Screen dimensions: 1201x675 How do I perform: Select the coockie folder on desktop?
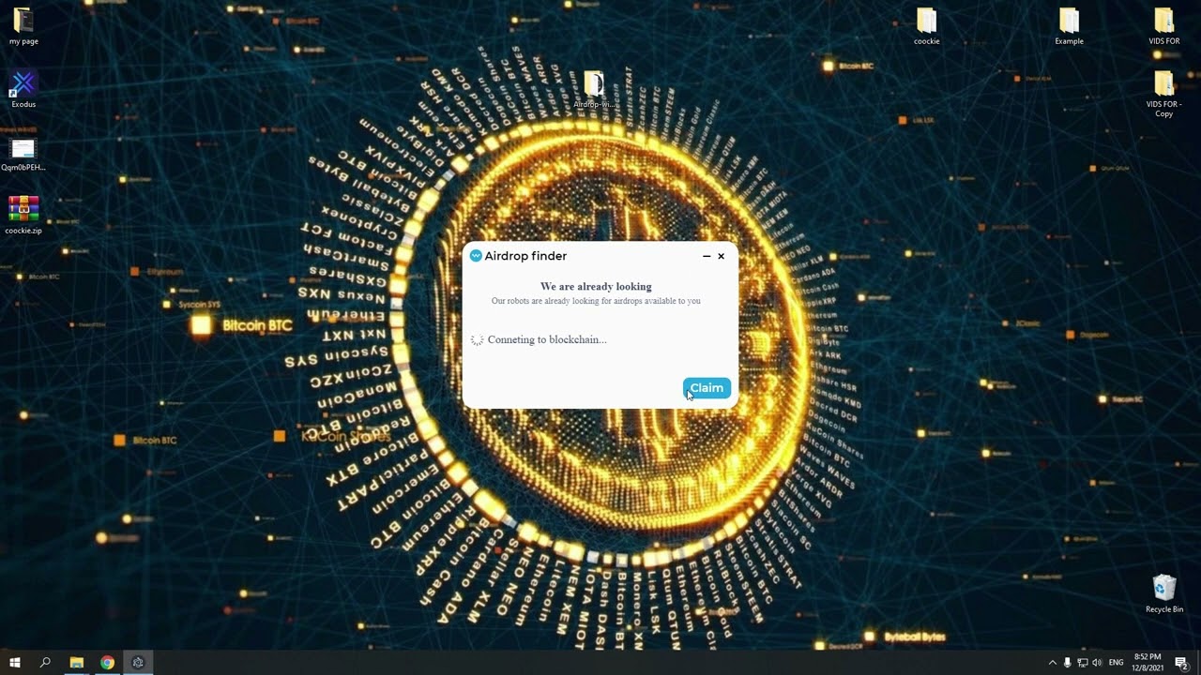click(926, 26)
